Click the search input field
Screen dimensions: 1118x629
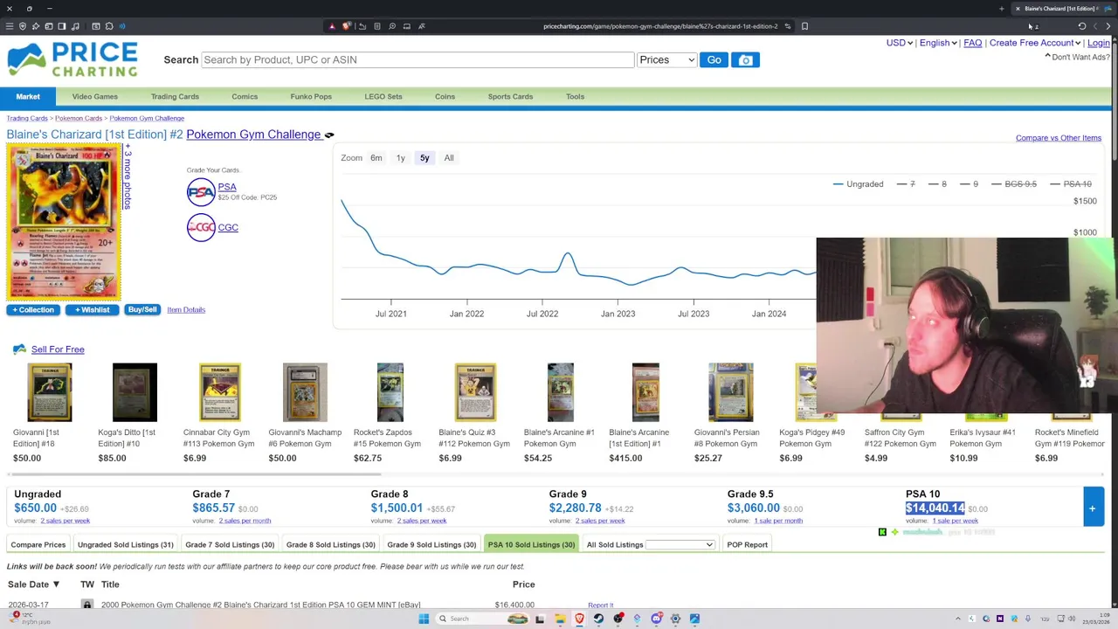coord(418,59)
